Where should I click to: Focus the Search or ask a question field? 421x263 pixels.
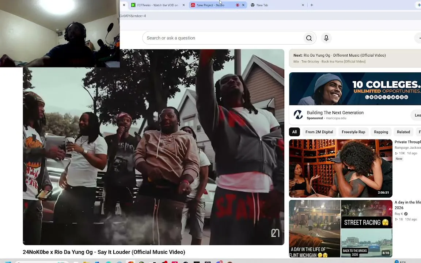[x=223, y=38]
